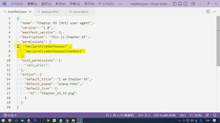Viewport: 220px width, 123px height.
Task: Click the "description" key text
Action: tap(33, 37)
